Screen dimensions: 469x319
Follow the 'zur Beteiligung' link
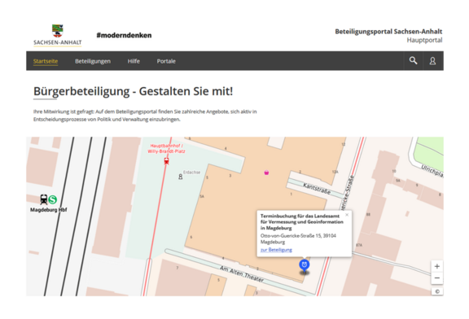pos(276,250)
